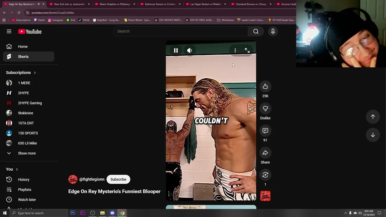This screenshot has width=386, height=217.
Task: Mute the Edge On Rey Mysterio tab audio
Action: (38, 4)
